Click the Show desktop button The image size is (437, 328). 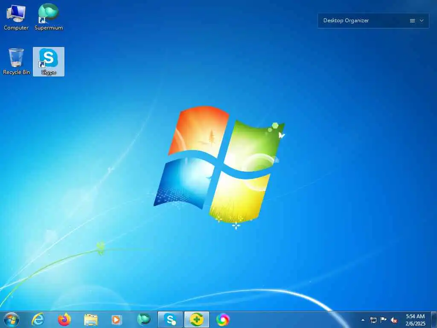click(434, 319)
